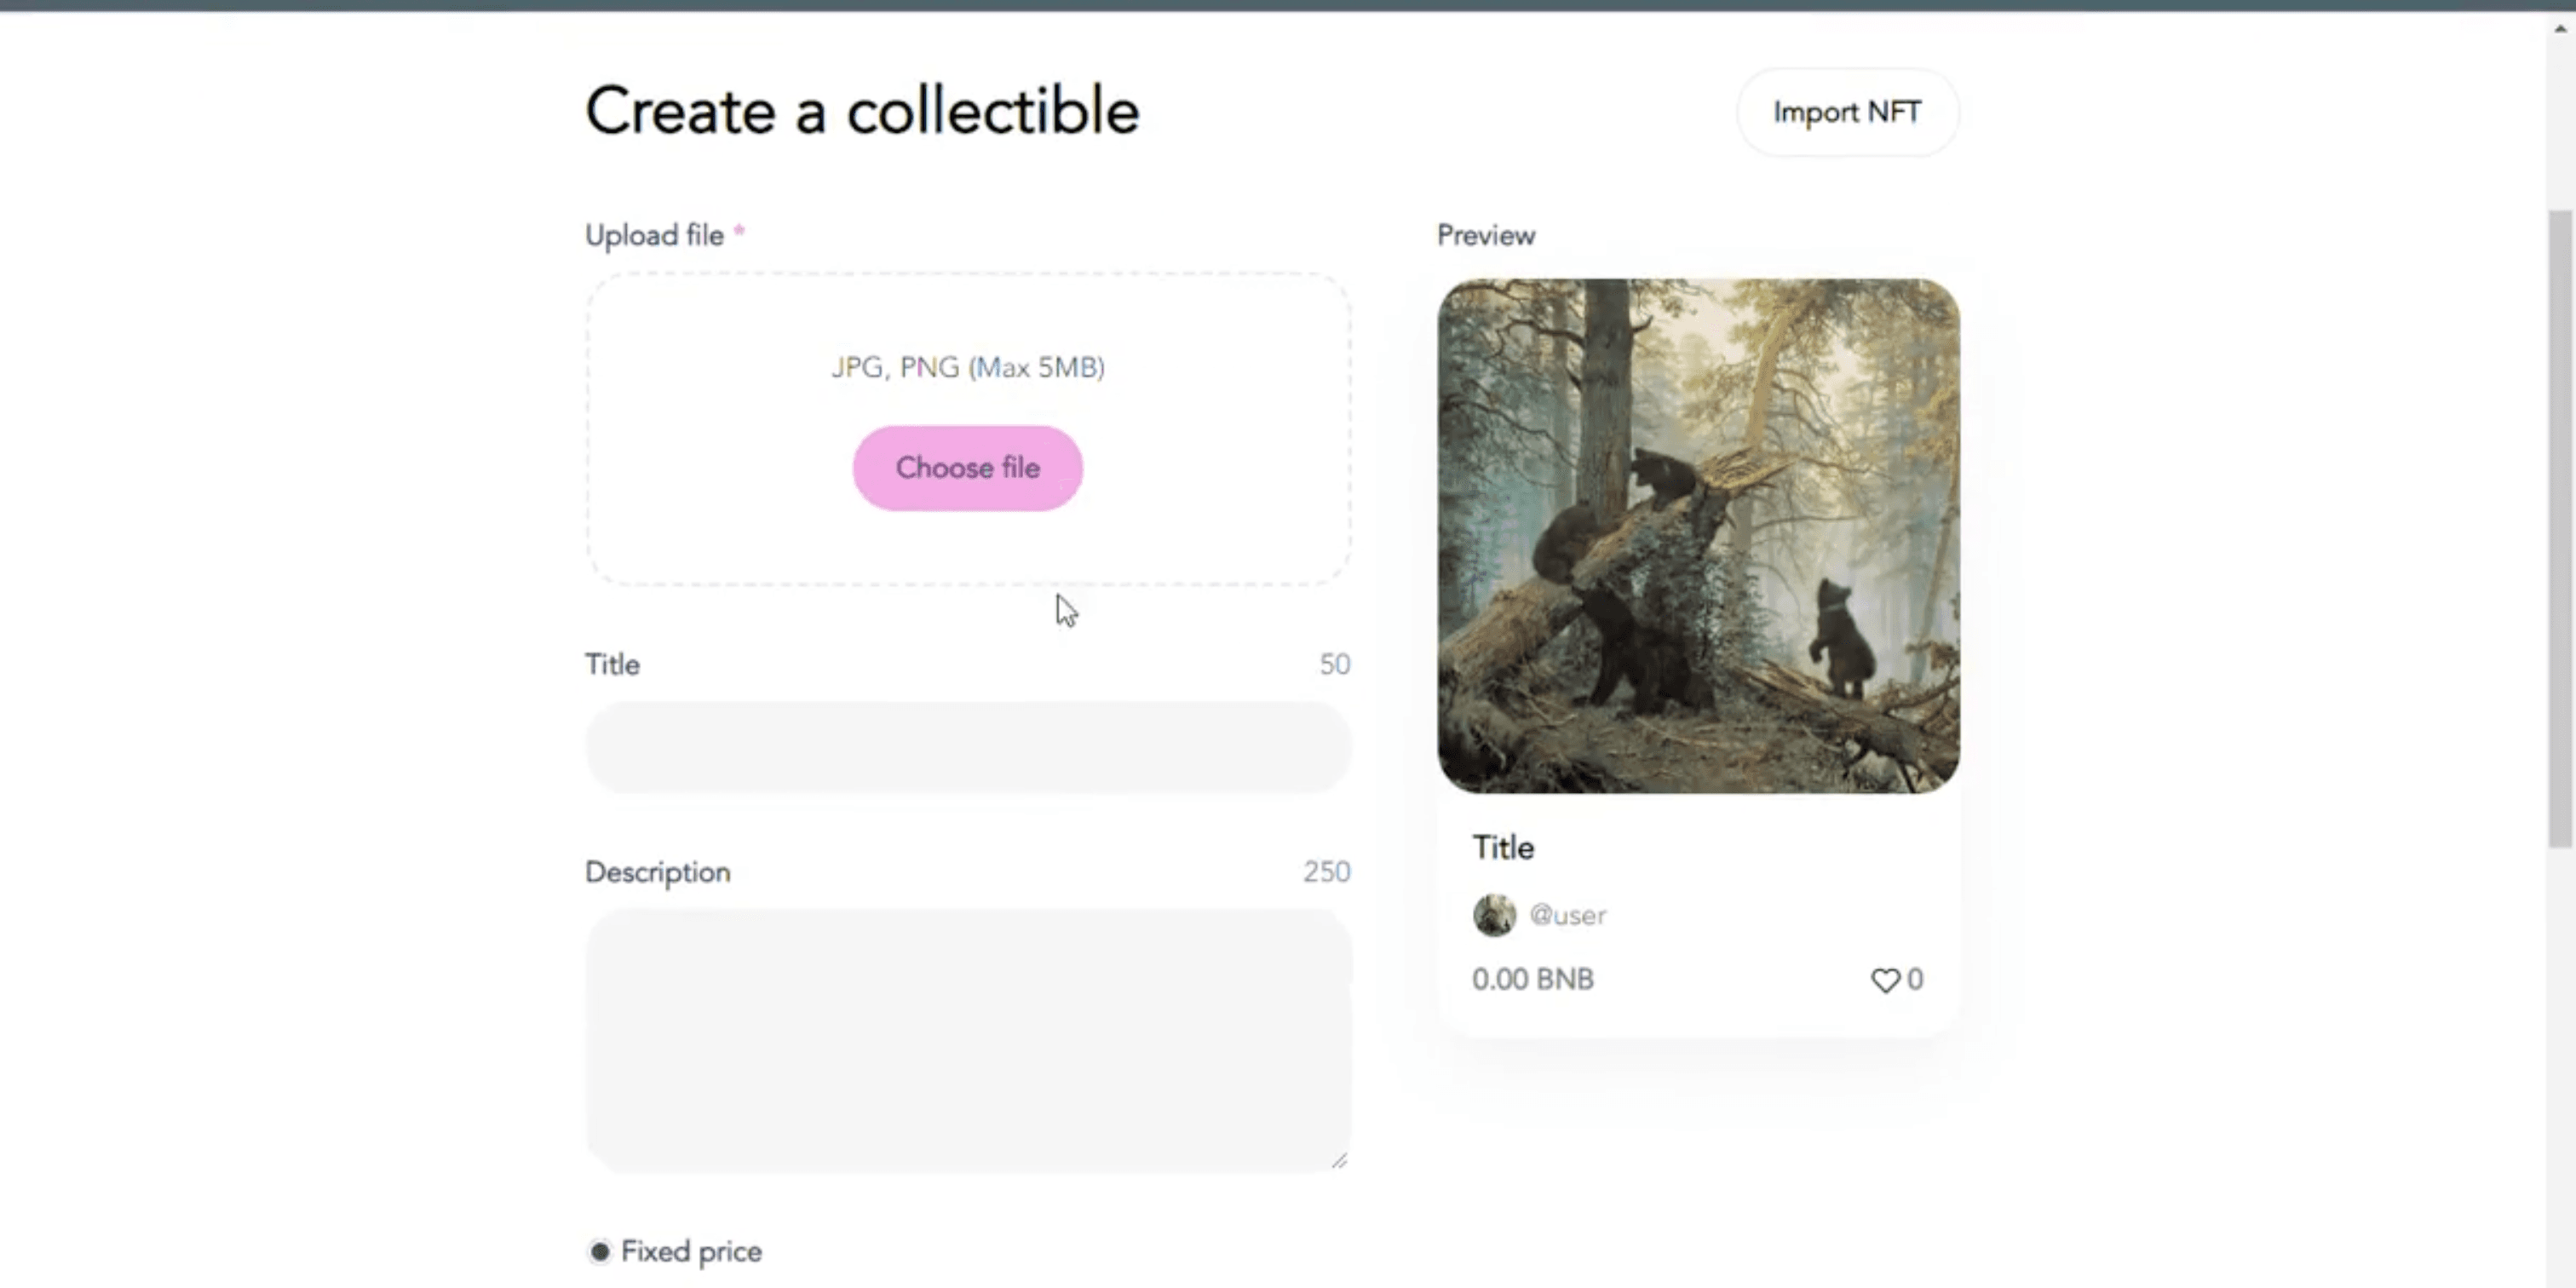The image size is (2576, 1288).
Task: Click the Create a collectible heading
Action: point(862,111)
